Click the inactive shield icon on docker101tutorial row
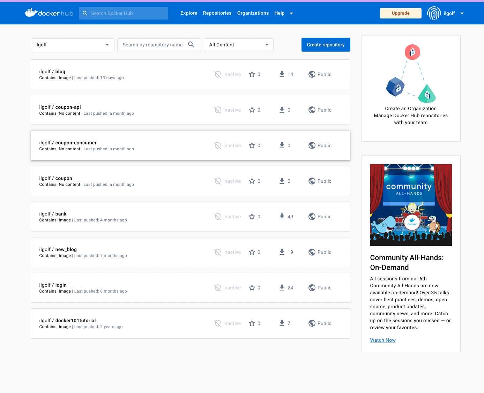Screen dimensions: 484x393 [x=217, y=323]
